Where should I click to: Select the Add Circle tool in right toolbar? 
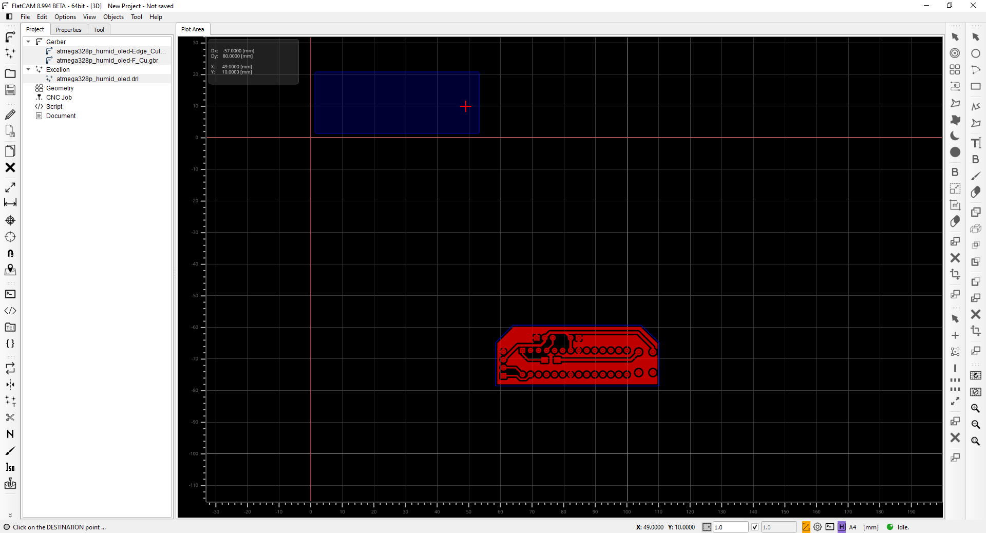pos(976,53)
